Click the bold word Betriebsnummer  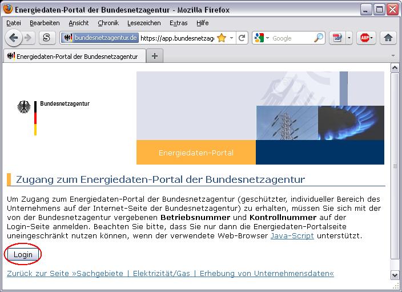tap(195, 217)
